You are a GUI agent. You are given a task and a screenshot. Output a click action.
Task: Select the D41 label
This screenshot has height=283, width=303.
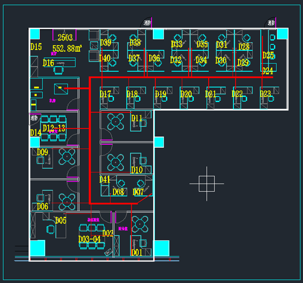105,179
